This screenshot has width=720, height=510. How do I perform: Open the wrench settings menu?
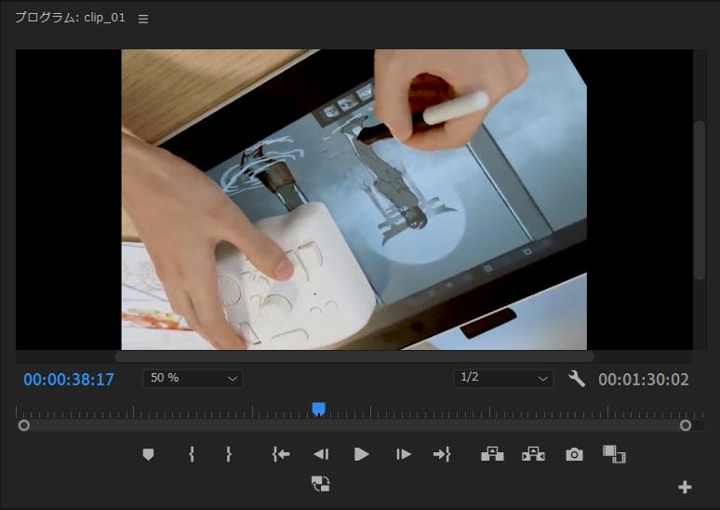click(577, 379)
